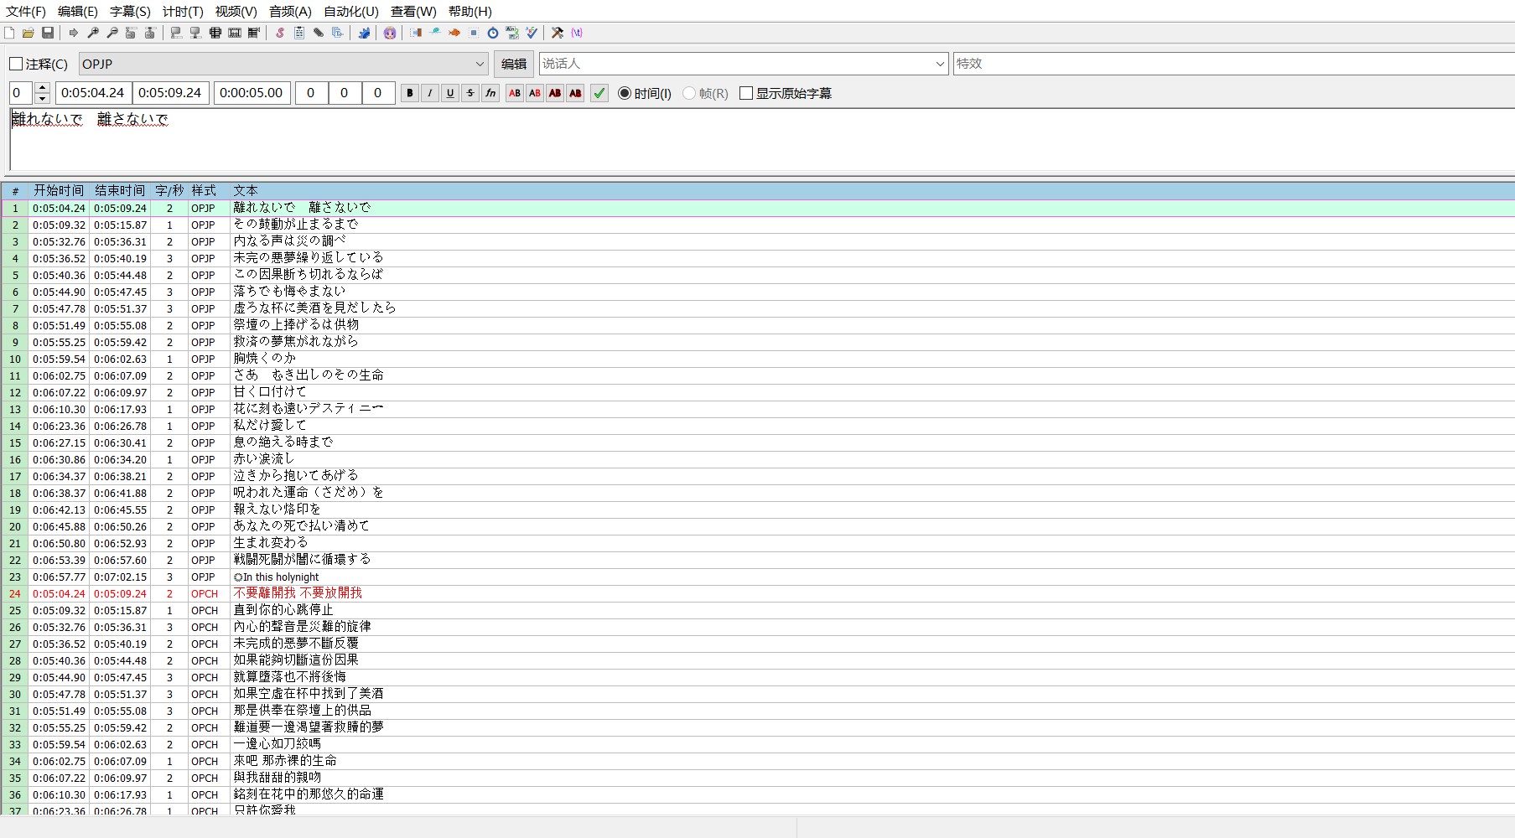Select lines visible on video frame
The height and width of the screenshot is (838, 1515).
pyautogui.click(x=215, y=33)
